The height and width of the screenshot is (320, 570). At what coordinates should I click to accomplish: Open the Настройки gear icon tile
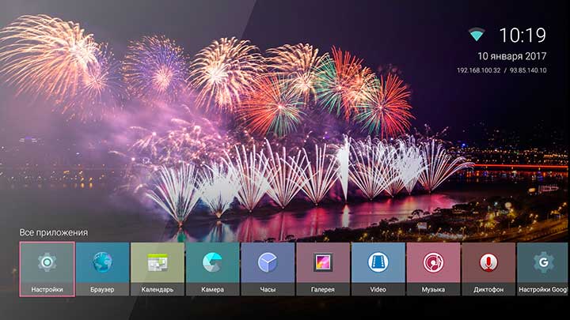pos(47,263)
